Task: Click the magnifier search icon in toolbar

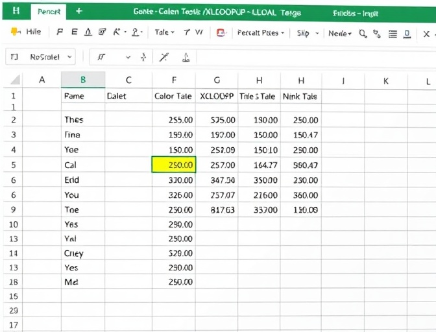Action: tap(363, 34)
